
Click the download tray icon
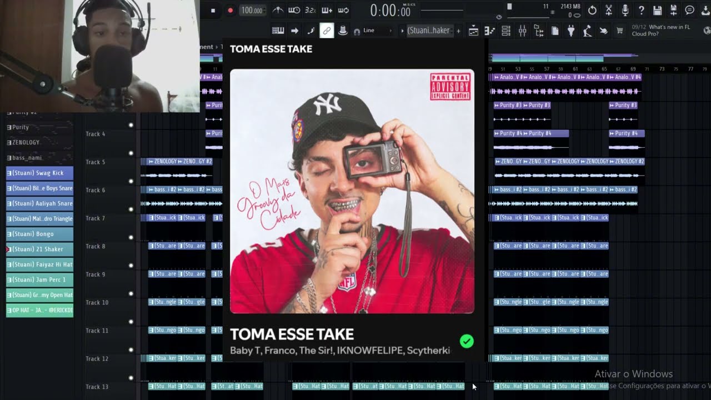pyautogui.click(x=705, y=10)
